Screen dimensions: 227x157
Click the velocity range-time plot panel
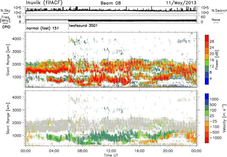click(111, 118)
